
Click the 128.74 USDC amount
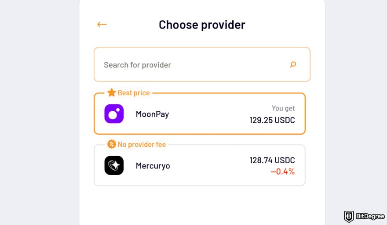[x=272, y=161]
